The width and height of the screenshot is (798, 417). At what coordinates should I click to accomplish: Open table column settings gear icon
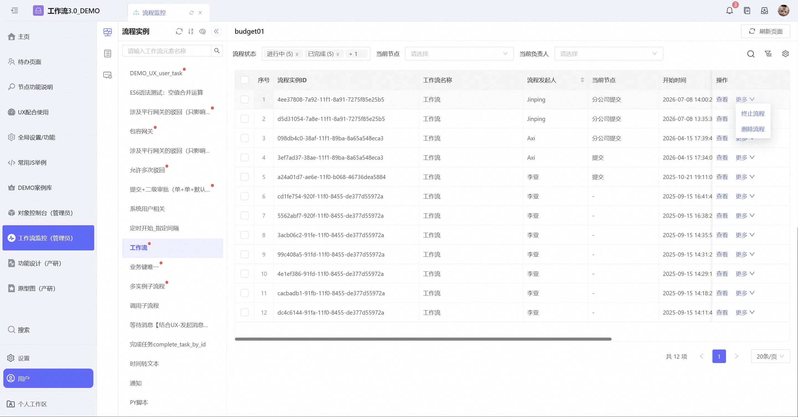pyautogui.click(x=785, y=54)
